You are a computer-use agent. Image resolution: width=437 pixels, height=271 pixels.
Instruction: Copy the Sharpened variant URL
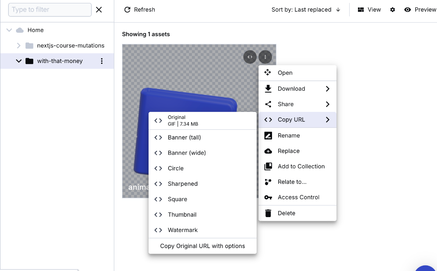[202, 184]
